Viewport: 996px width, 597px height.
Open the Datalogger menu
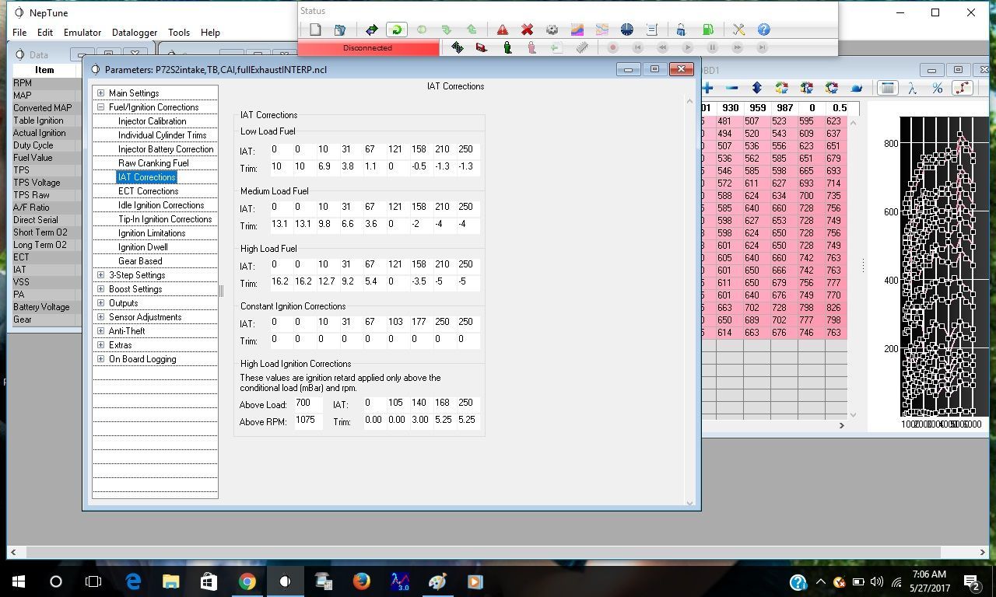pyautogui.click(x=135, y=33)
